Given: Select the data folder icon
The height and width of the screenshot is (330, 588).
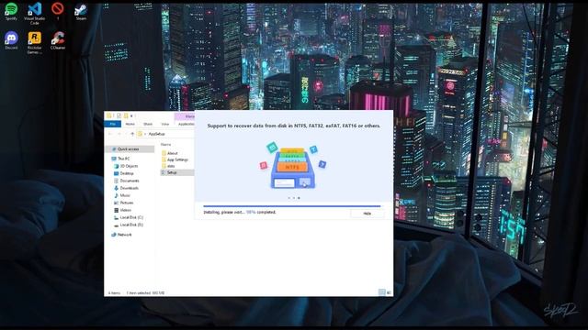Looking at the screenshot, I should click(164, 166).
